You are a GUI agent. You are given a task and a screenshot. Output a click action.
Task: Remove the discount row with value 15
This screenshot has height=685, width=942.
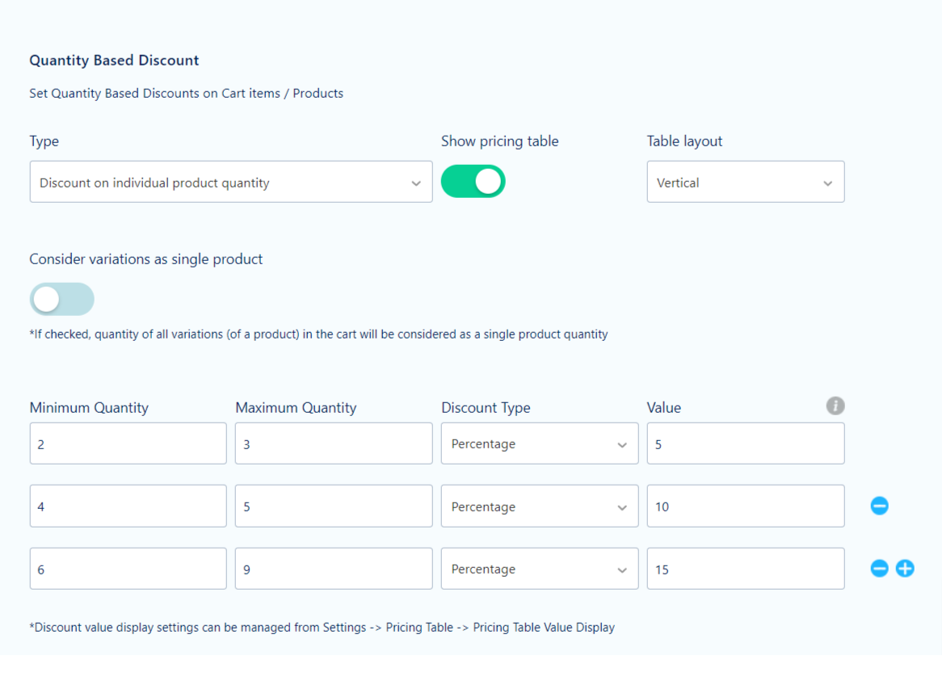click(879, 569)
